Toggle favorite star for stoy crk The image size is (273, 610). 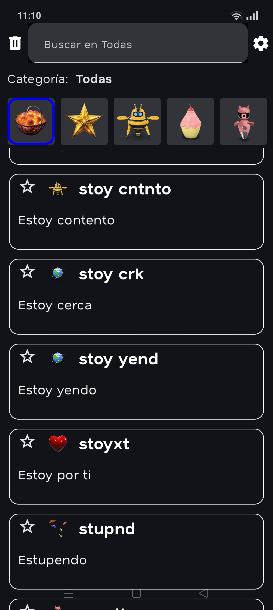tap(27, 272)
